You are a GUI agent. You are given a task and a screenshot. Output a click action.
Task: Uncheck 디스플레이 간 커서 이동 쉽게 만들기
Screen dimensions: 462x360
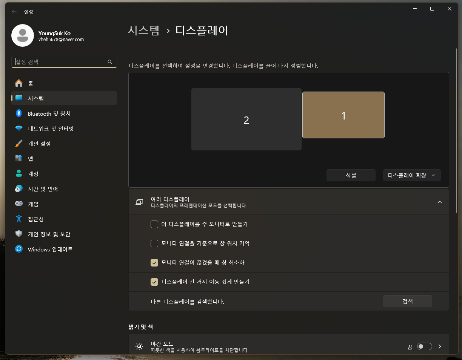tap(154, 282)
